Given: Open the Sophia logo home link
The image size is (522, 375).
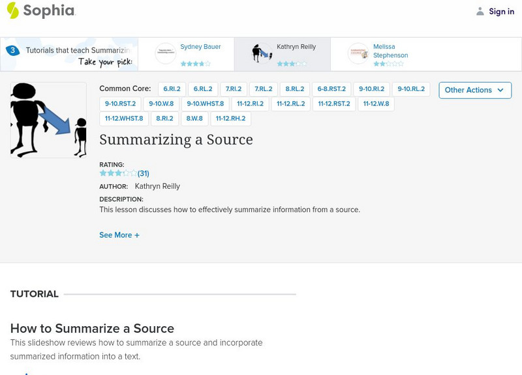Looking at the screenshot, I should pyautogui.click(x=41, y=10).
